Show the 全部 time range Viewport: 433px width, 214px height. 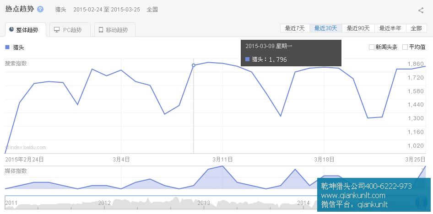(x=416, y=28)
